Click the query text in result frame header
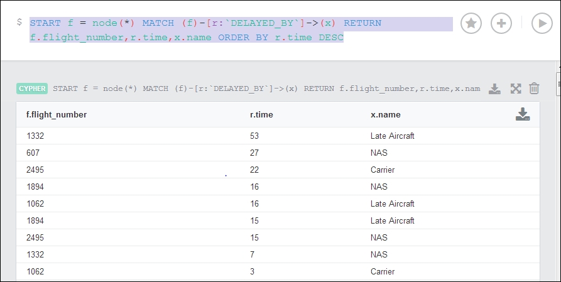This screenshot has height=282, width=561. pyautogui.click(x=266, y=89)
